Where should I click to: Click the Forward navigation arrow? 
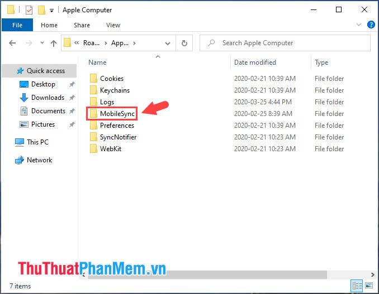pyautogui.click(x=29, y=43)
